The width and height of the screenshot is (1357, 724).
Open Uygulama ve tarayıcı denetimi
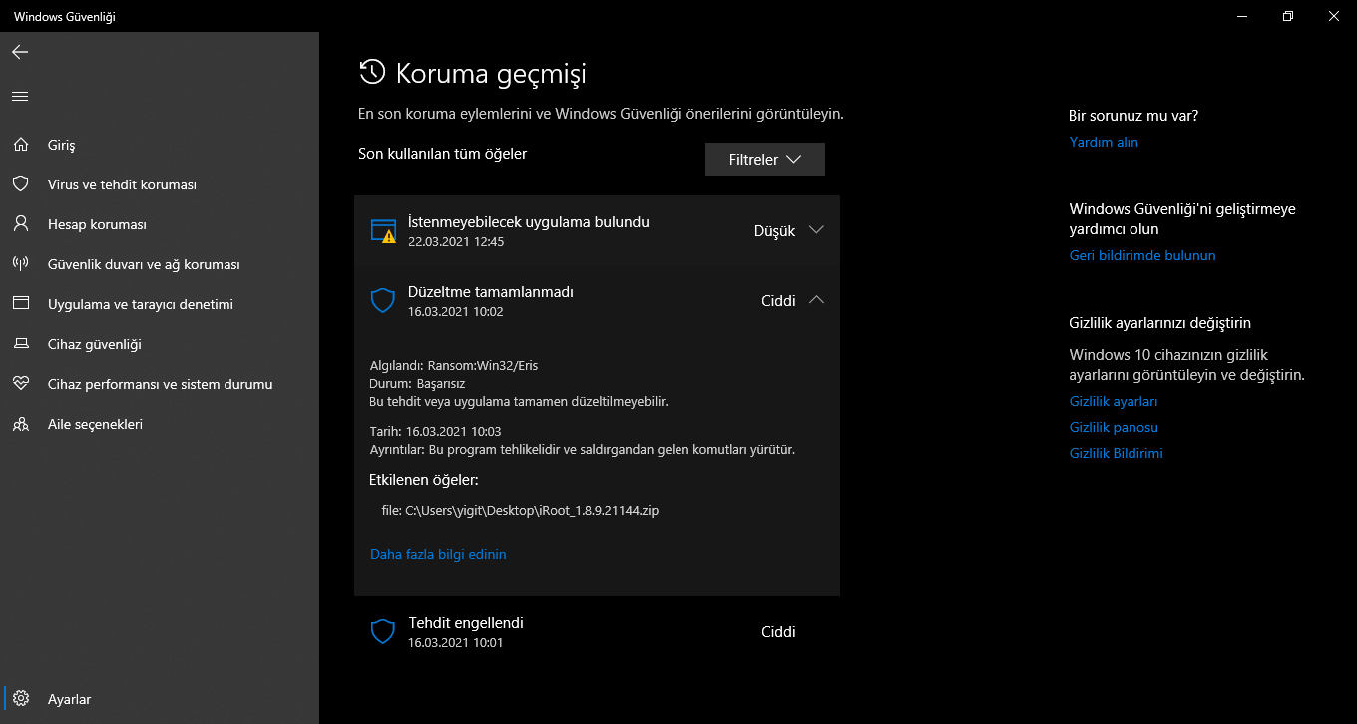pos(160,304)
